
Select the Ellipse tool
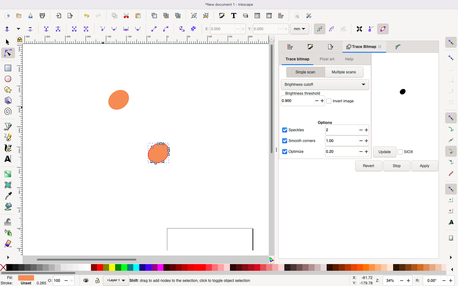pyautogui.click(x=8, y=79)
